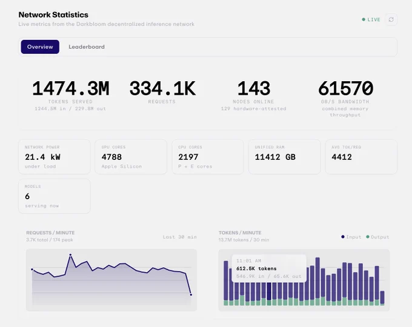Screen dimensions: 412x327
Task: Click the Darkbloom network subtitle text
Action: coord(107,24)
